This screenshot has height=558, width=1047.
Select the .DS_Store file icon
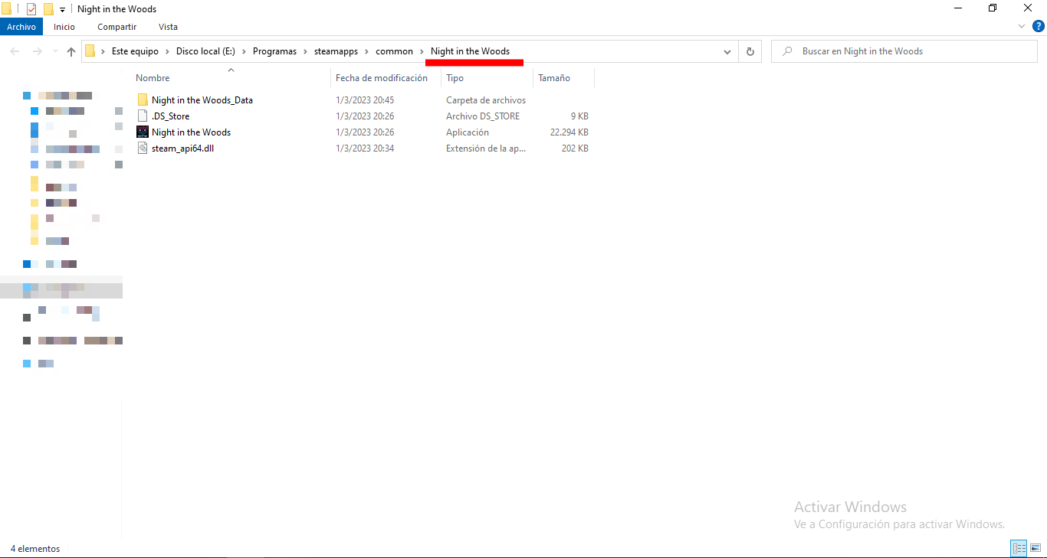142,116
